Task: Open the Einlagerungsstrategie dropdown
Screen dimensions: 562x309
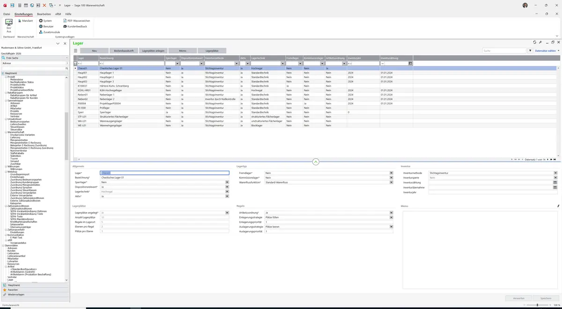Action: click(x=391, y=217)
